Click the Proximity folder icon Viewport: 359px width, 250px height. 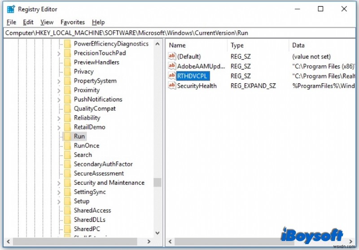(68, 90)
